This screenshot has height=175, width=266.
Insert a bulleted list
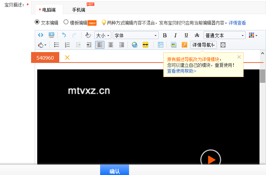click(56, 45)
